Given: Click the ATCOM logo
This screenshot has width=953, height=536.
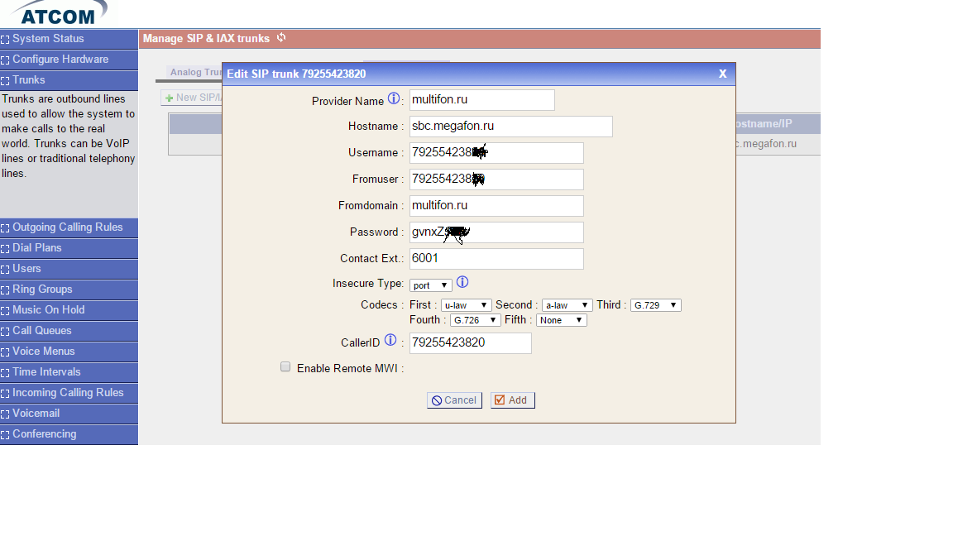Looking at the screenshot, I should click(58, 13).
